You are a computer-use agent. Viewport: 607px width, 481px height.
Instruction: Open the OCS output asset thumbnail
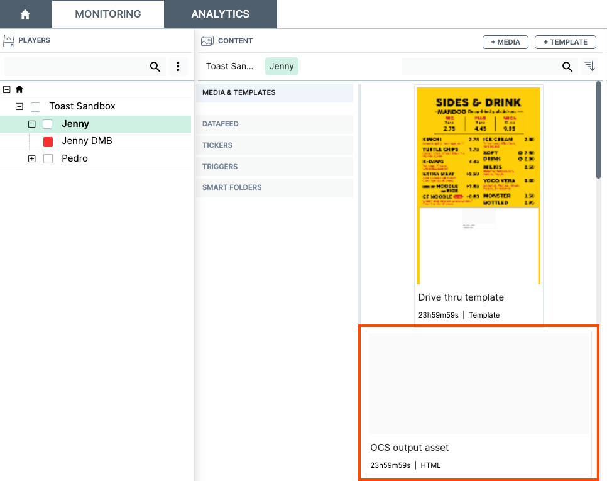click(x=479, y=383)
